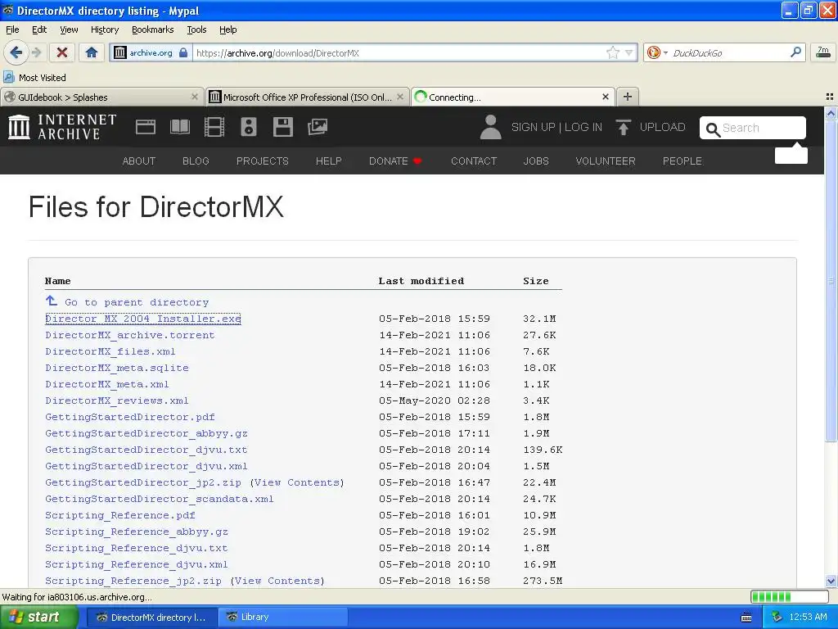Screen dimensions: 838x629
Task: Click the Windows start button
Action: [x=38, y=618]
